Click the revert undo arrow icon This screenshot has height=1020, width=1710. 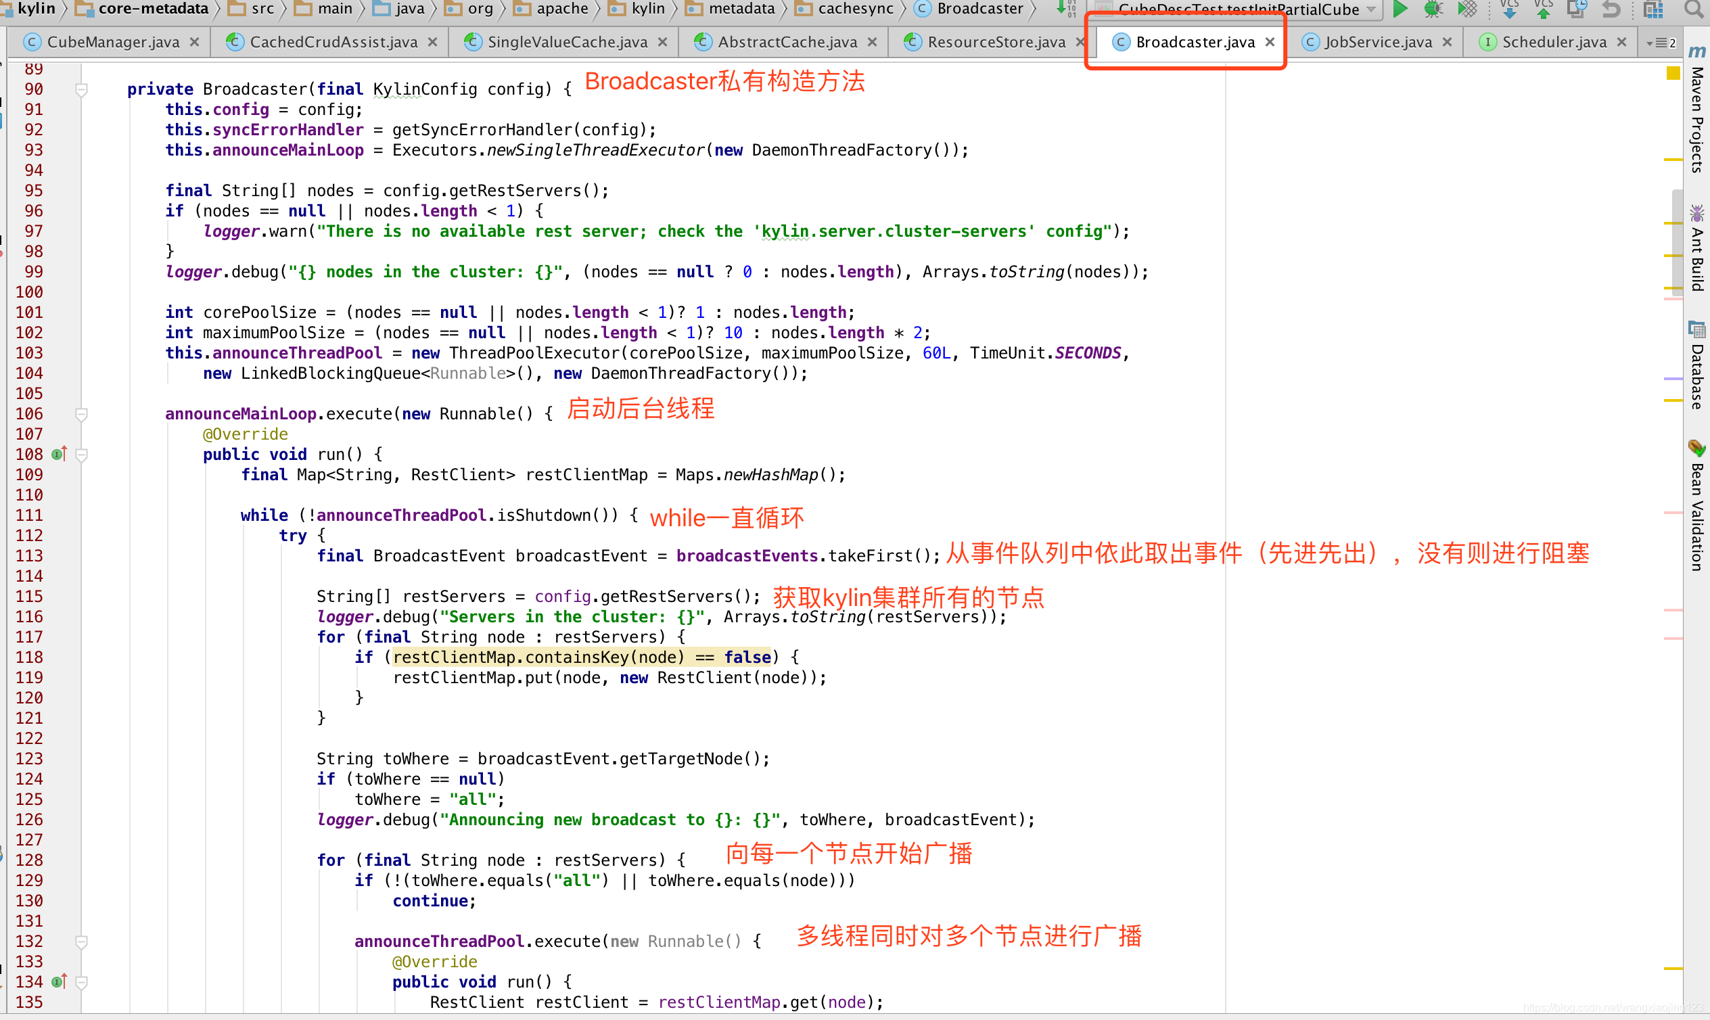pyautogui.click(x=1611, y=9)
